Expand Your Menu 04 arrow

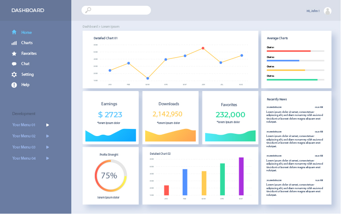[x=48, y=158]
